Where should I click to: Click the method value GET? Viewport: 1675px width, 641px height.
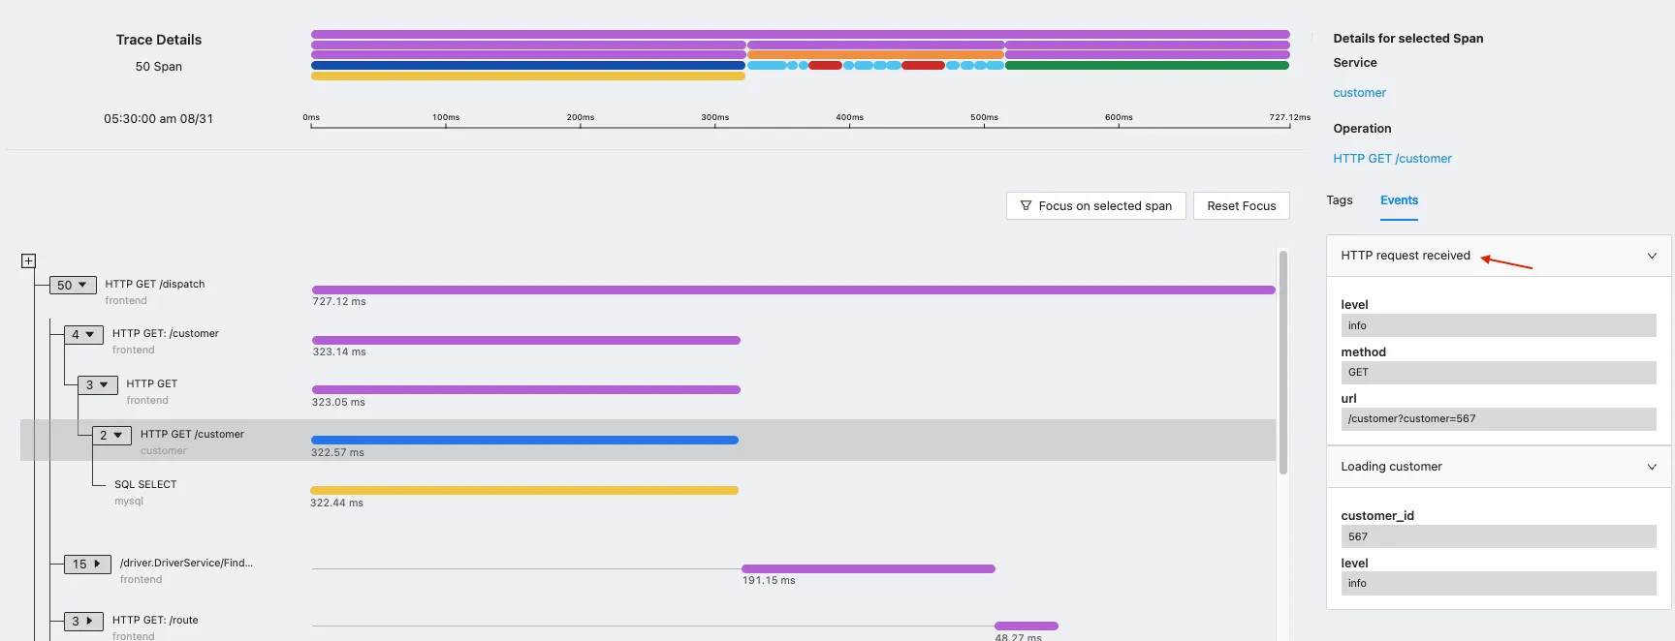(x=1499, y=373)
